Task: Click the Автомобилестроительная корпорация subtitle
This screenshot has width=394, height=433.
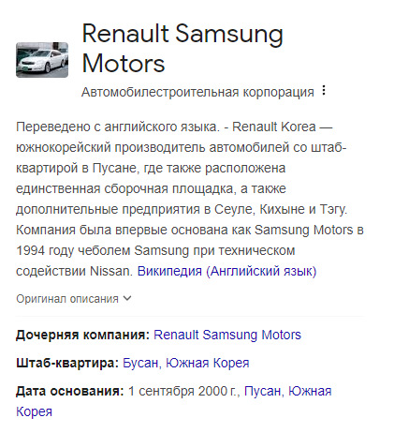Action: coord(197,92)
